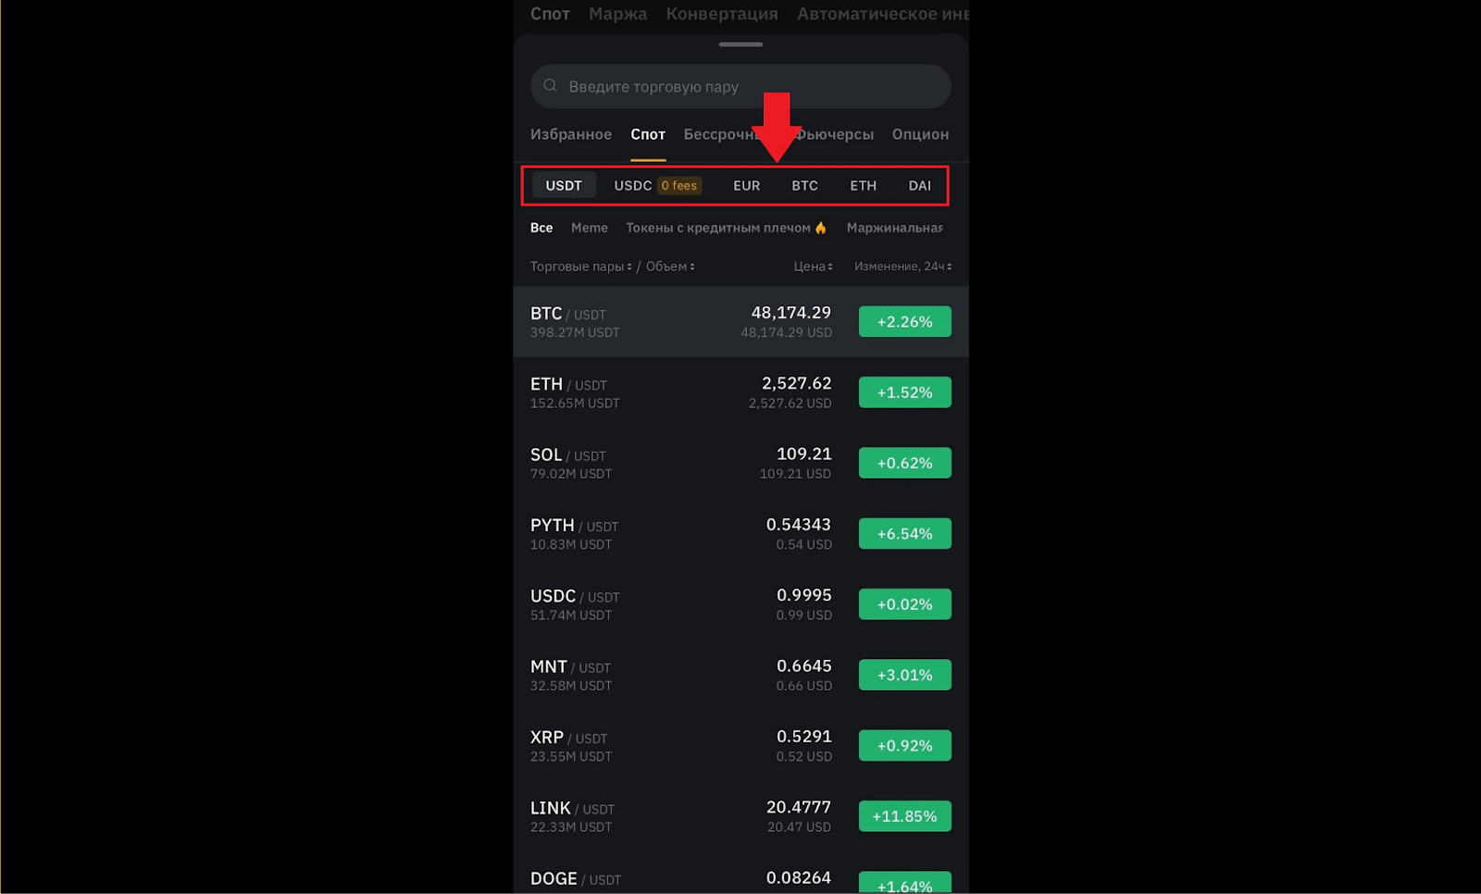The width and height of the screenshot is (1481, 894).
Task: Open the Избранное favorites tab
Action: (570, 134)
